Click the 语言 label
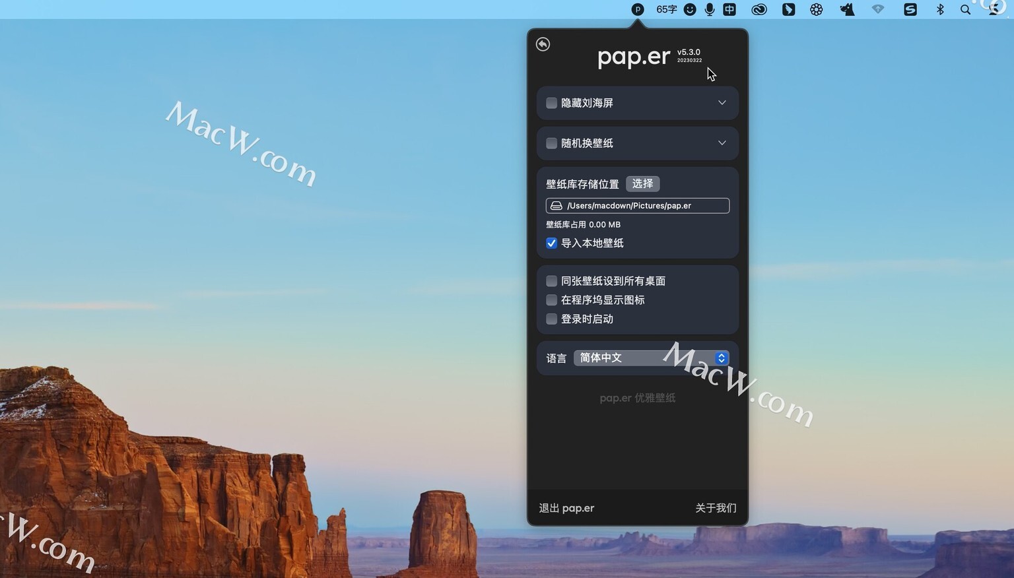 click(x=556, y=358)
